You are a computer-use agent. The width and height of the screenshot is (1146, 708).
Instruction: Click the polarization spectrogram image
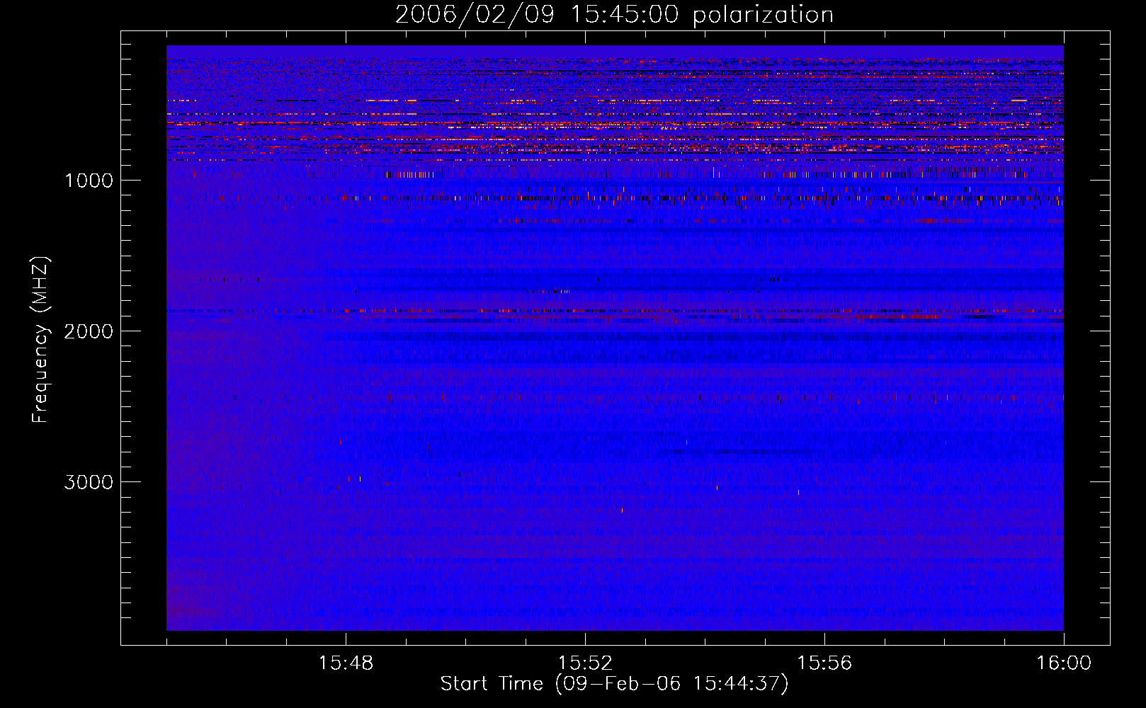615,338
